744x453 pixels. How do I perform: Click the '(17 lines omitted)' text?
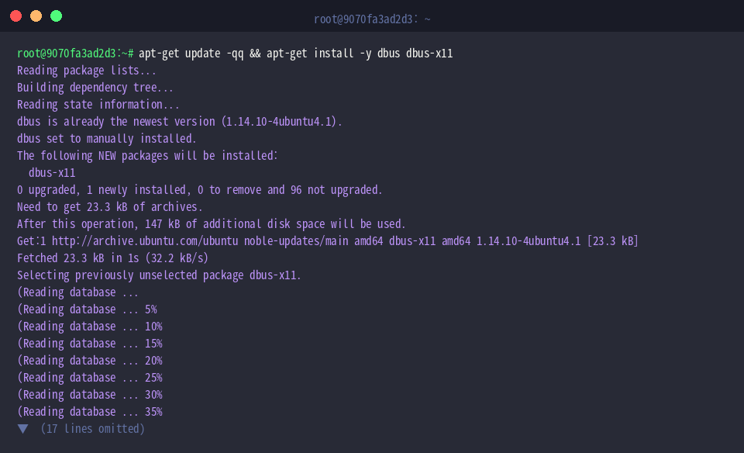tap(92, 429)
